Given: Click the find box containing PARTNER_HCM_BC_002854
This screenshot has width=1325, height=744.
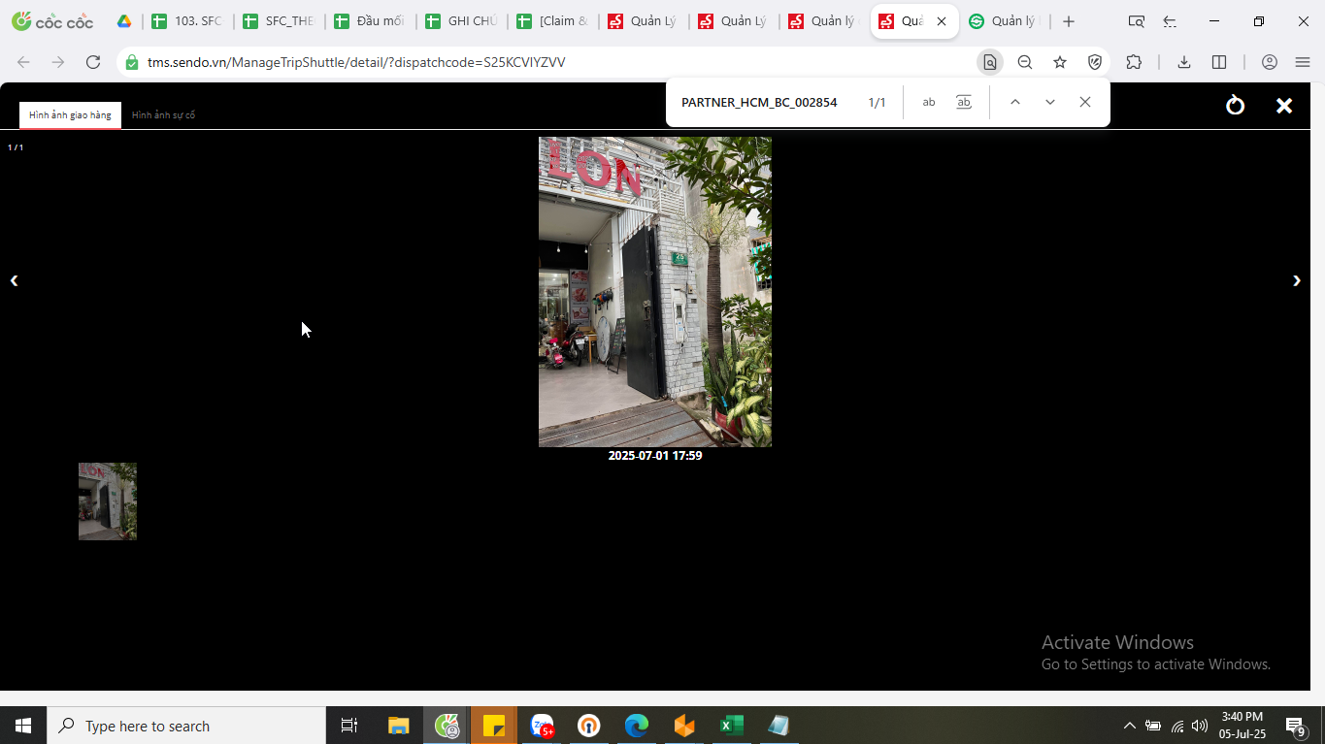Looking at the screenshot, I should coord(759,102).
